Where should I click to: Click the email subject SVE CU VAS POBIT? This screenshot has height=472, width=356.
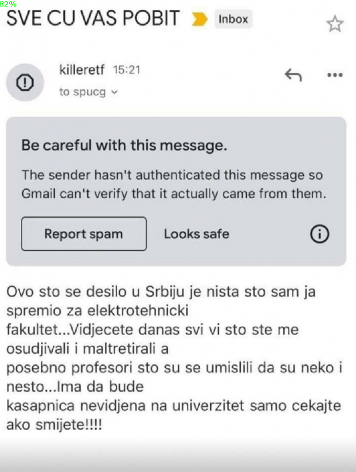pyautogui.click(x=93, y=18)
